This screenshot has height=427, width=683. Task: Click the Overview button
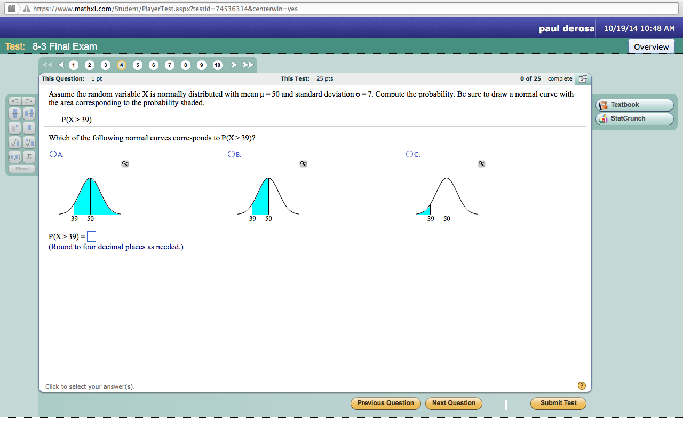click(651, 46)
